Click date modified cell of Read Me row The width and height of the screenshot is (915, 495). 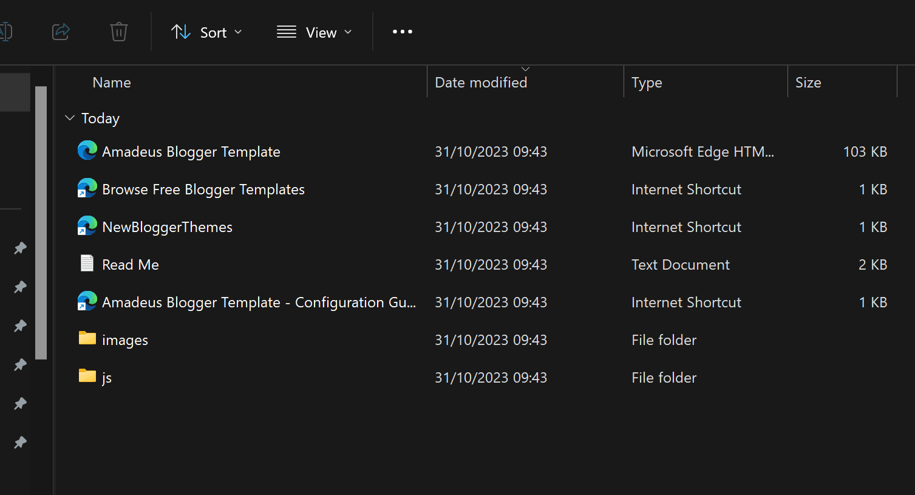point(491,265)
